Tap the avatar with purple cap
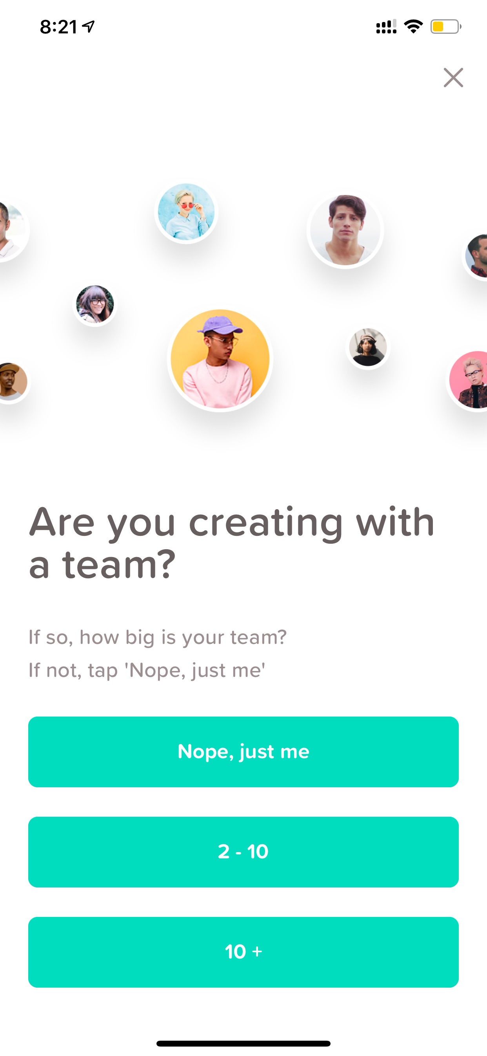Viewport: 487px width, 1056px height. point(220,359)
